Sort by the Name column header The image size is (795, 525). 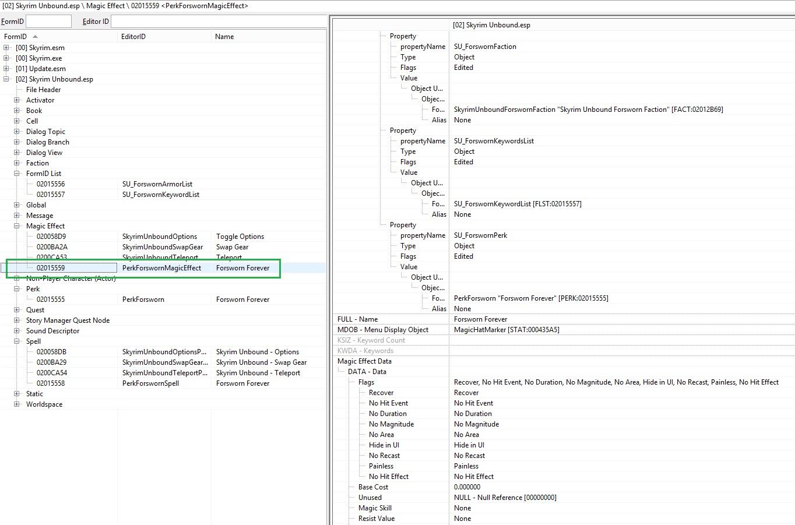269,36
